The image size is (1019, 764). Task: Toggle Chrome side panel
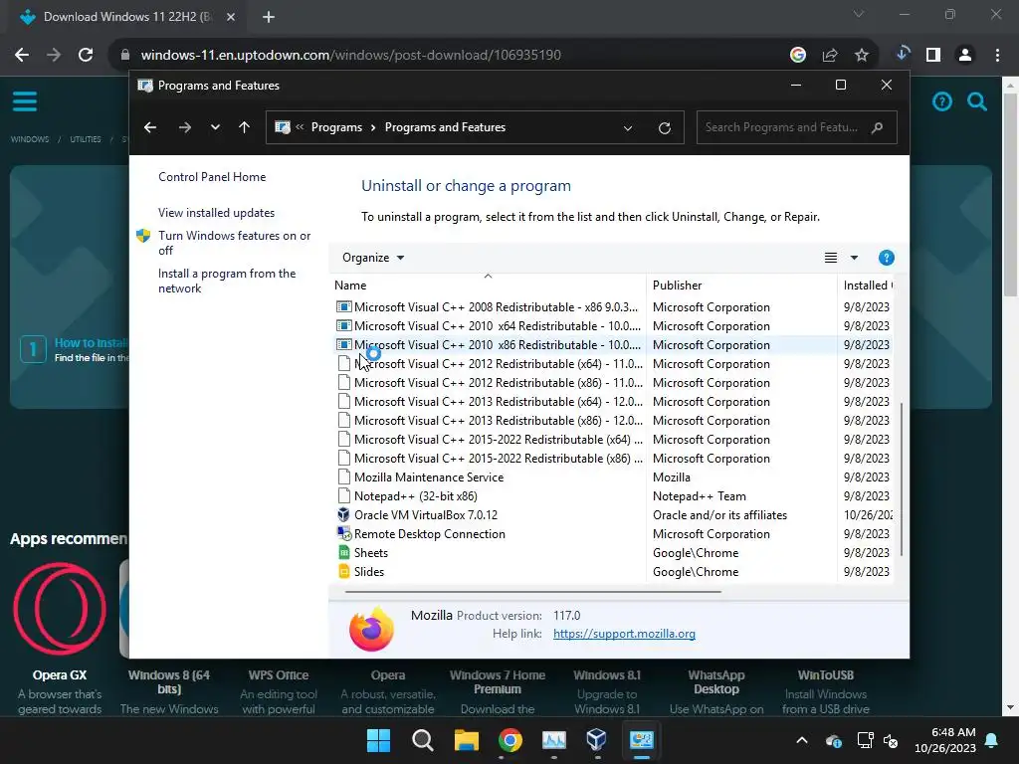(x=933, y=56)
